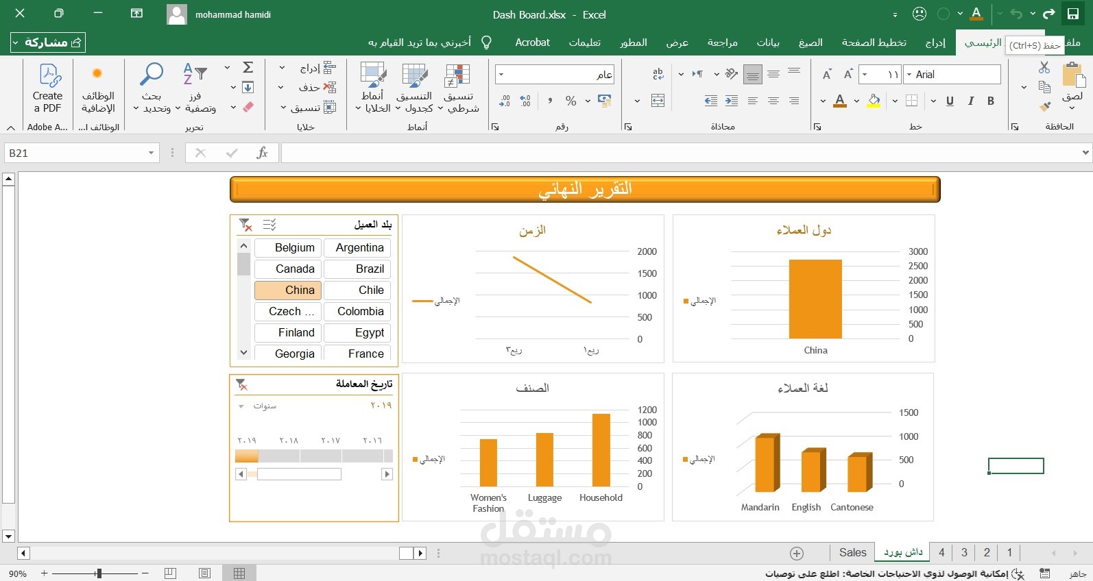Image resolution: width=1093 pixels, height=581 pixels.
Task: Click the AutoSum sigma icon
Action: click(248, 67)
